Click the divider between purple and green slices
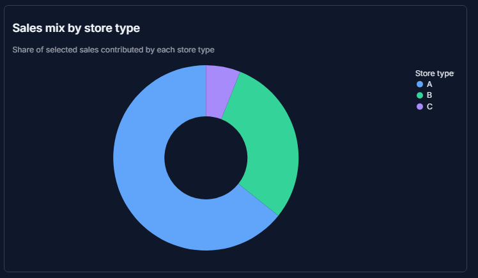This screenshot has width=478, height=278. (231, 95)
